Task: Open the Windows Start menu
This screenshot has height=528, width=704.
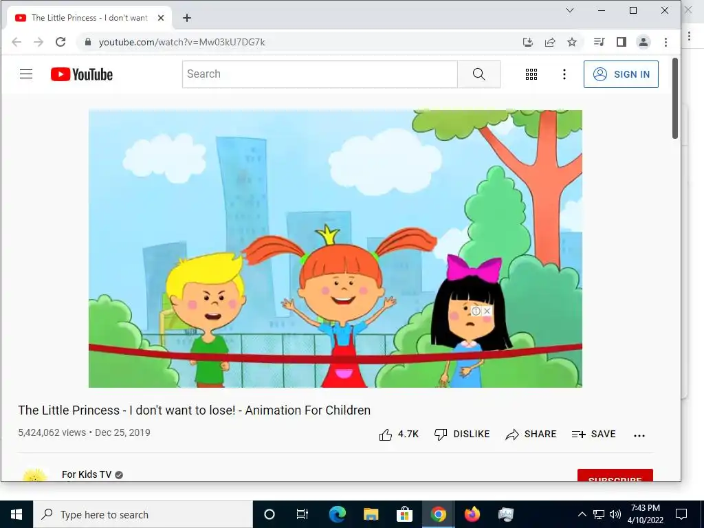Action: tap(16, 514)
